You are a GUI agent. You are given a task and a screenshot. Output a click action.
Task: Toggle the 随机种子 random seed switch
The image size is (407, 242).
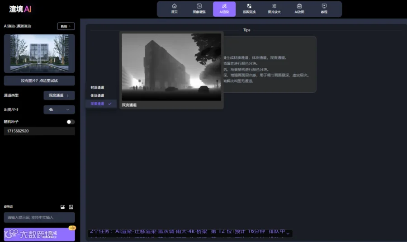click(71, 122)
